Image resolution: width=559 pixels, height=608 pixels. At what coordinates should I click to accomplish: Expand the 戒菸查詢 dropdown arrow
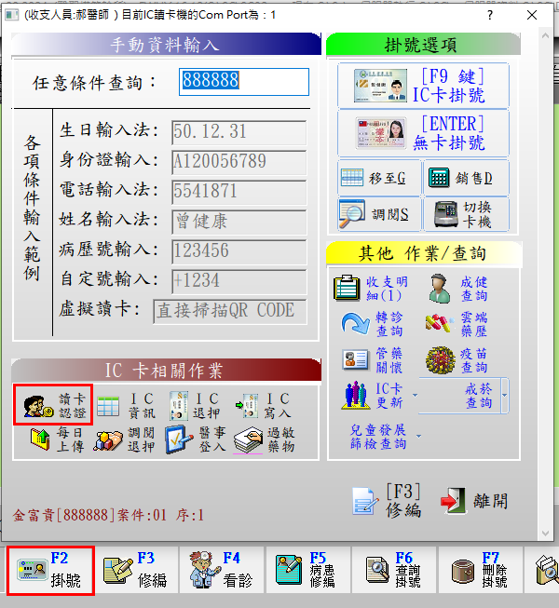pyautogui.click(x=504, y=396)
